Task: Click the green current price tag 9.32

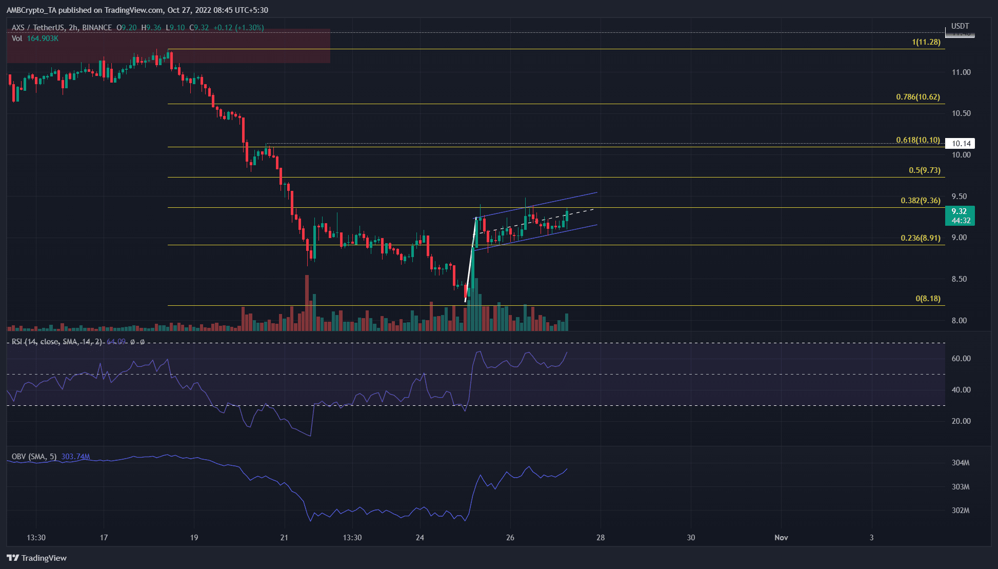Action: 960,215
